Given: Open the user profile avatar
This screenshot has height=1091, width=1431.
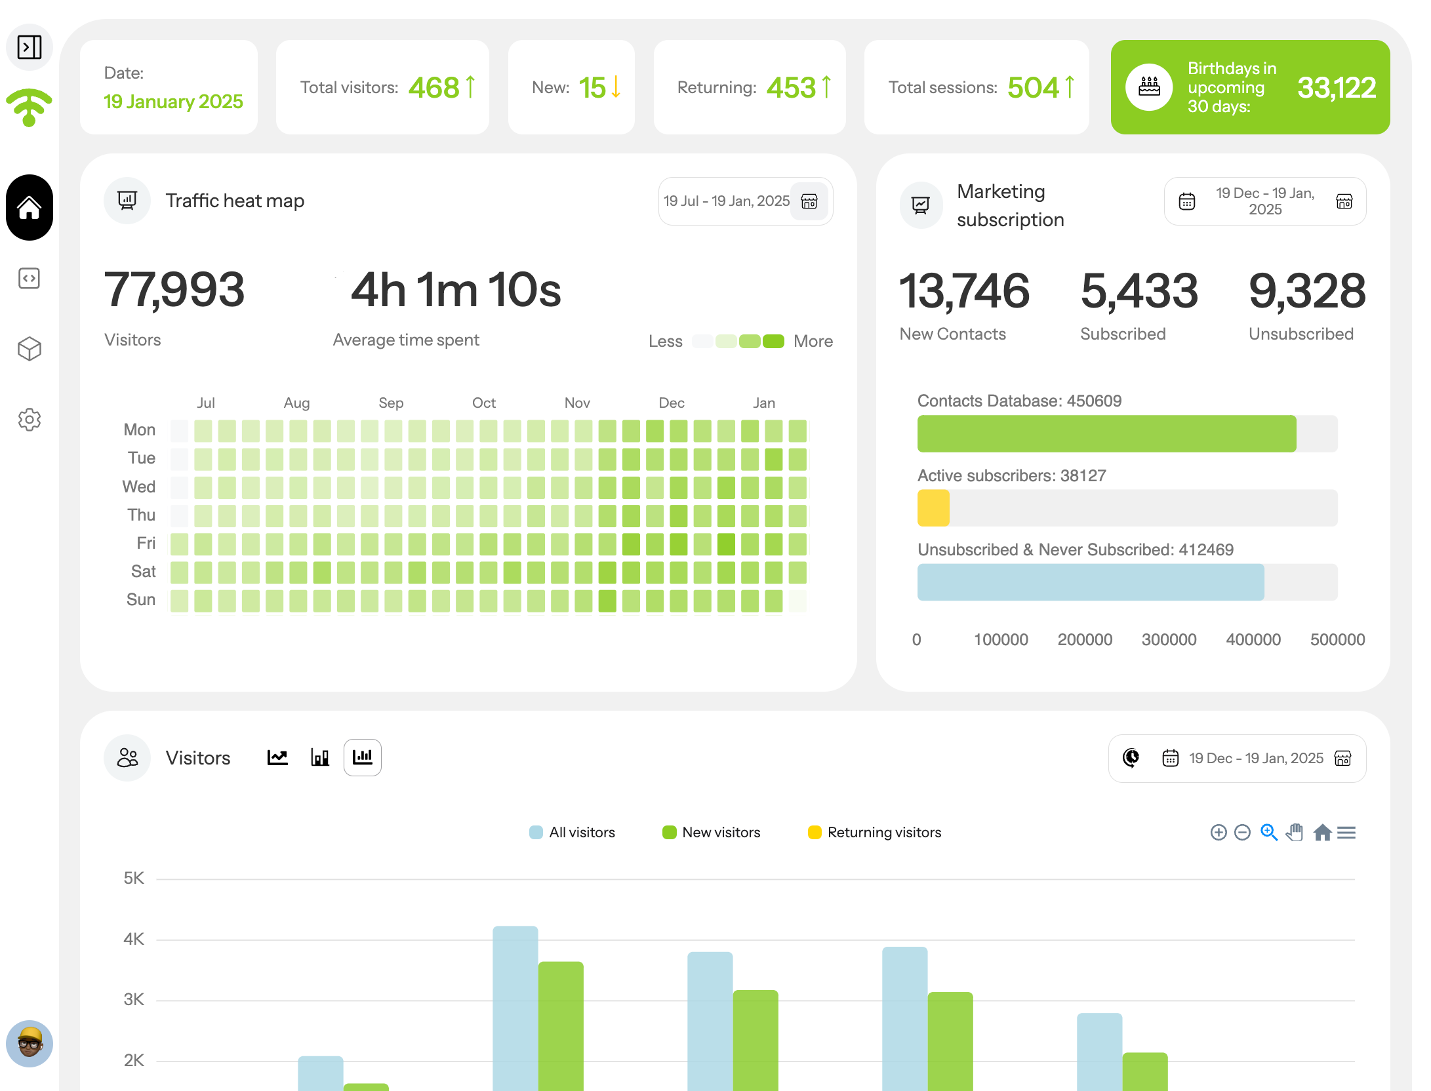Looking at the screenshot, I should coord(30,1043).
